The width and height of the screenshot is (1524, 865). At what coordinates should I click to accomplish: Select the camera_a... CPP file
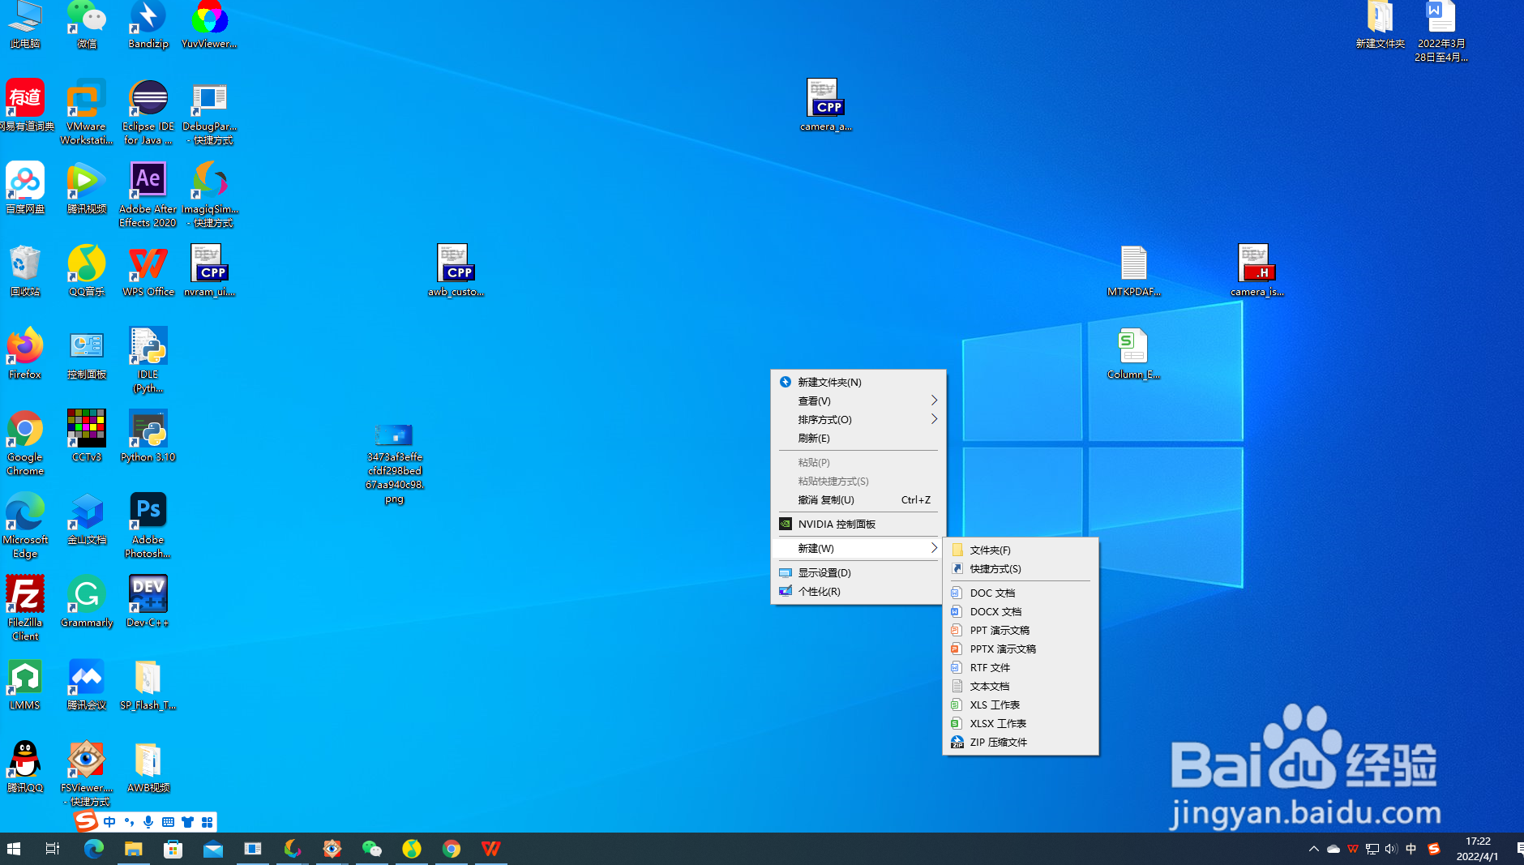pos(826,105)
